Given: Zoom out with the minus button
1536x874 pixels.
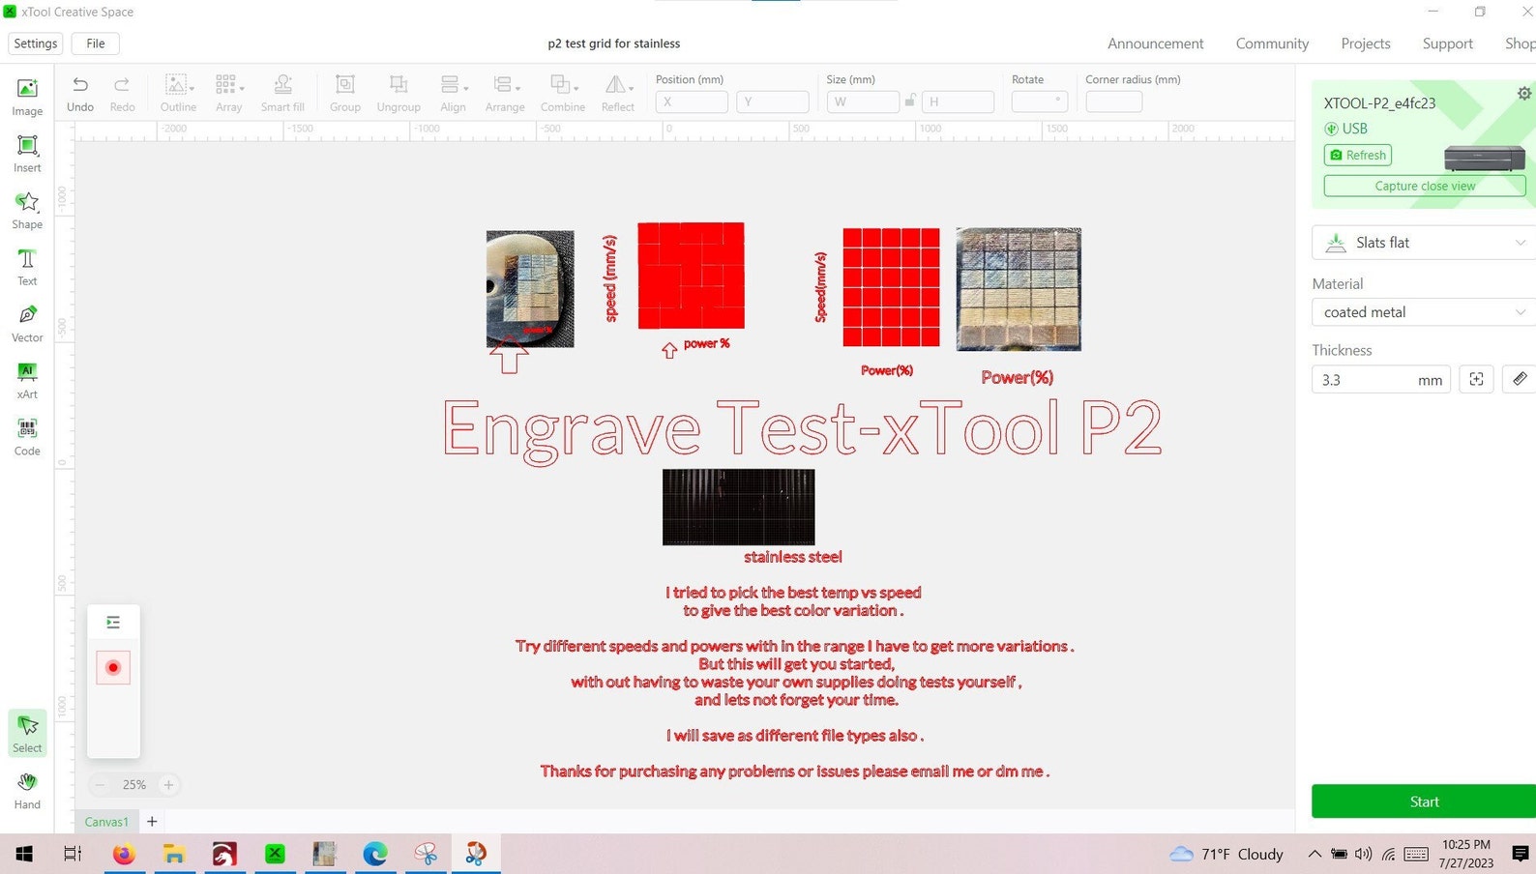Looking at the screenshot, I should tap(100, 785).
